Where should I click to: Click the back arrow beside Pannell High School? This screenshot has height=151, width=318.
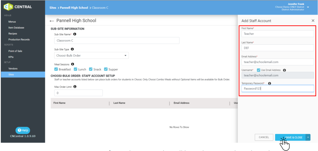tap(52, 21)
